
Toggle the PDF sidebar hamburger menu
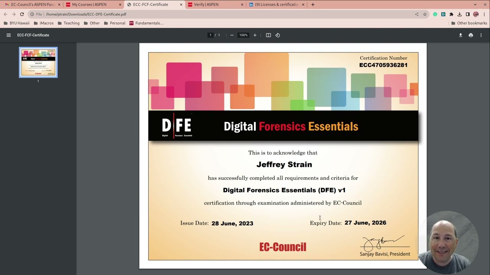tap(8, 35)
